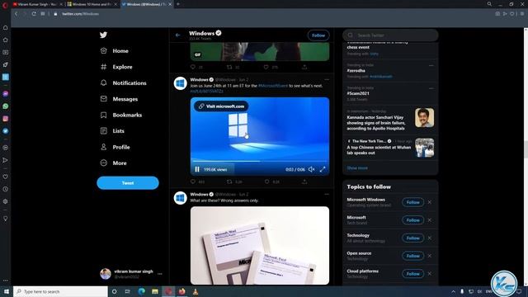Dismiss the Microsoft topic suggestion
The image size is (528, 297).
pos(430,220)
